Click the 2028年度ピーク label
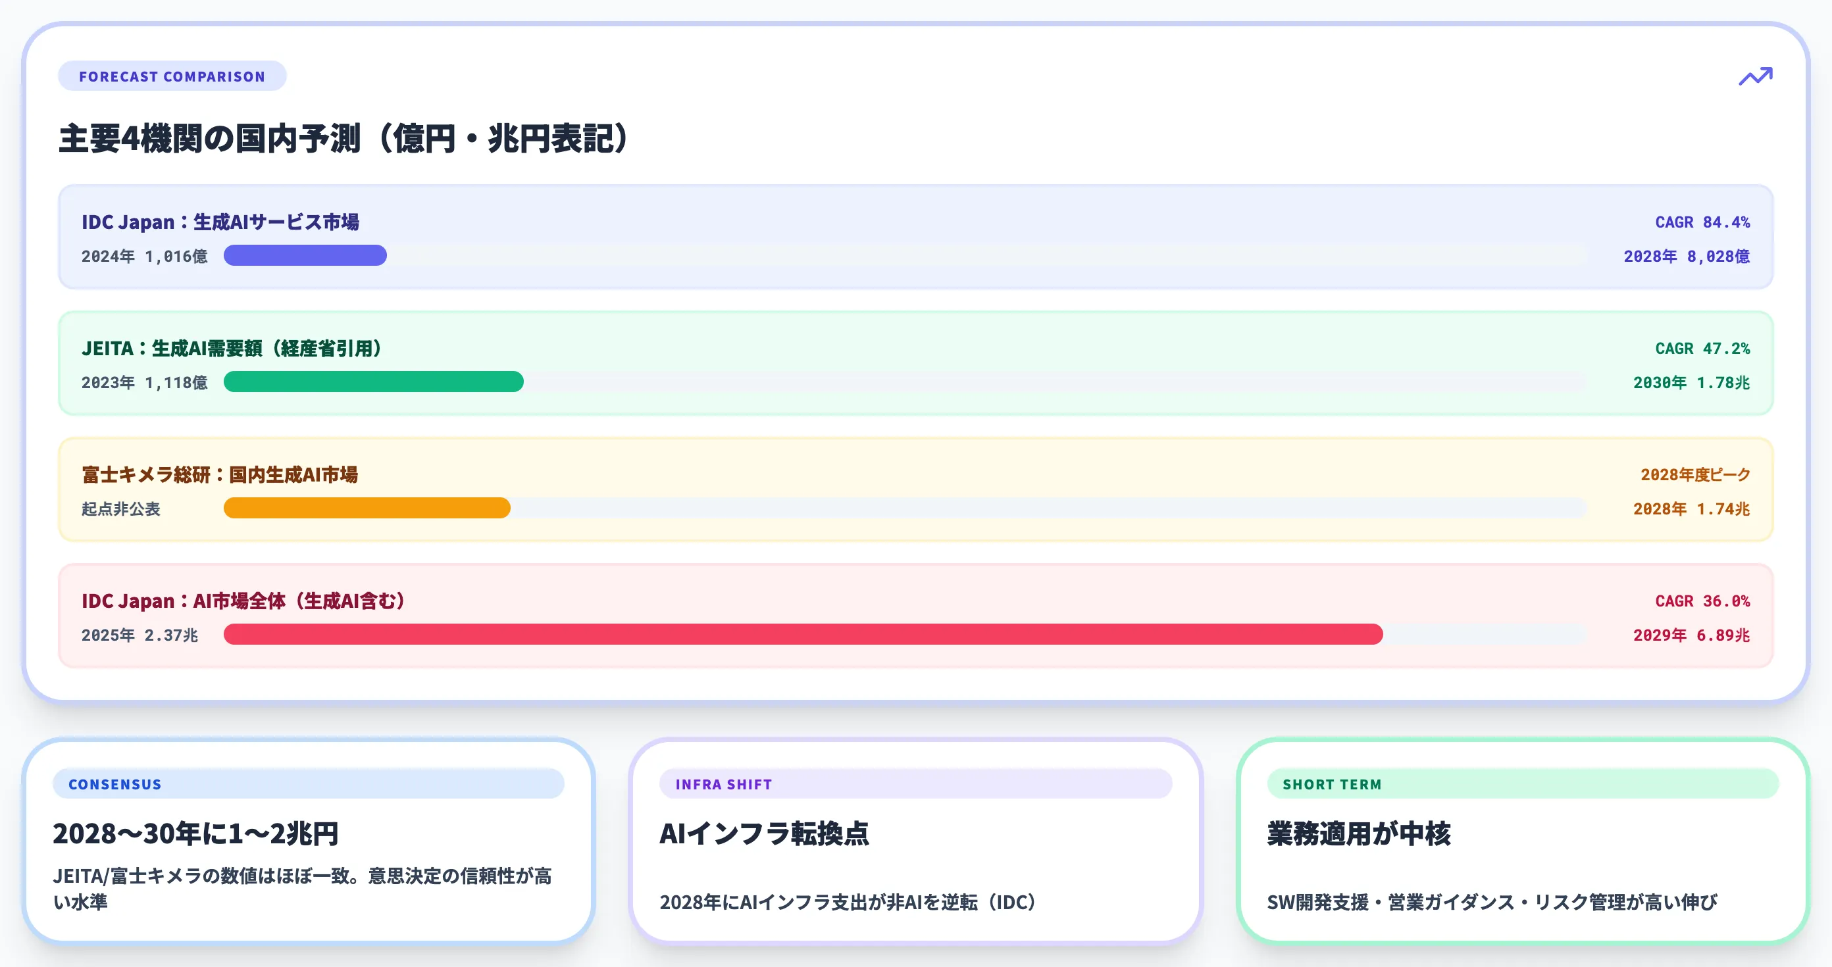Image resolution: width=1832 pixels, height=967 pixels. coord(1695,474)
